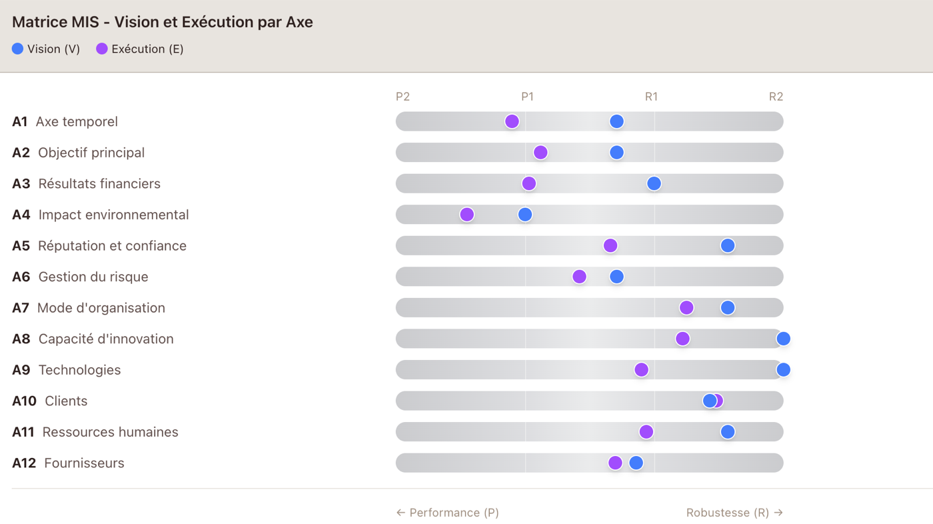Select the blue Vision dot on Fournisseurs row

636,463
